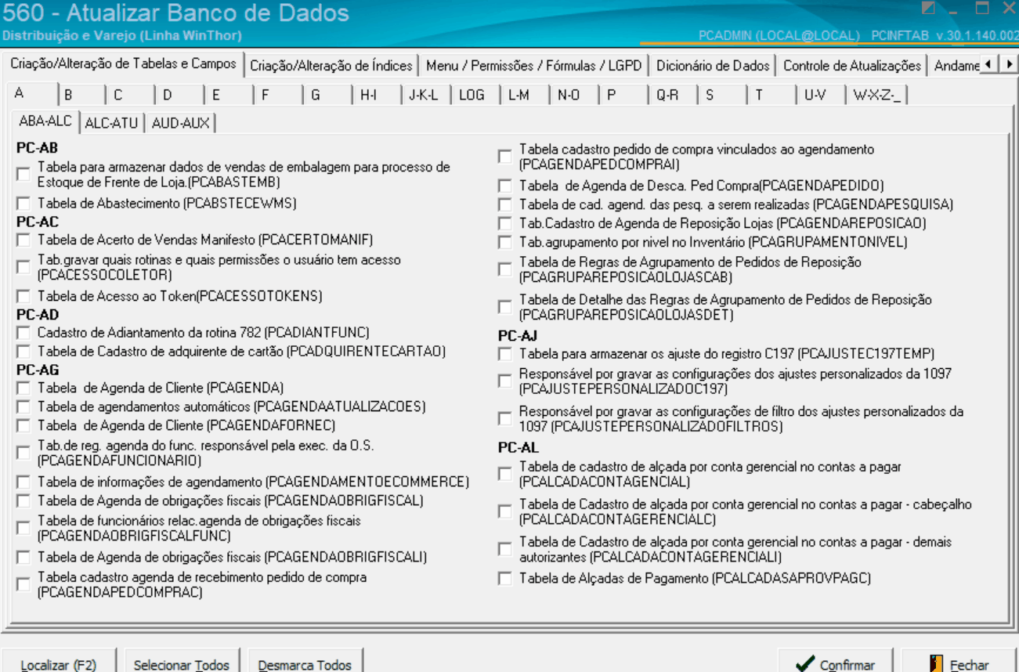Switch to letter E tab
This screenshot has width=1019, height=672.
[x=229, y=95]
